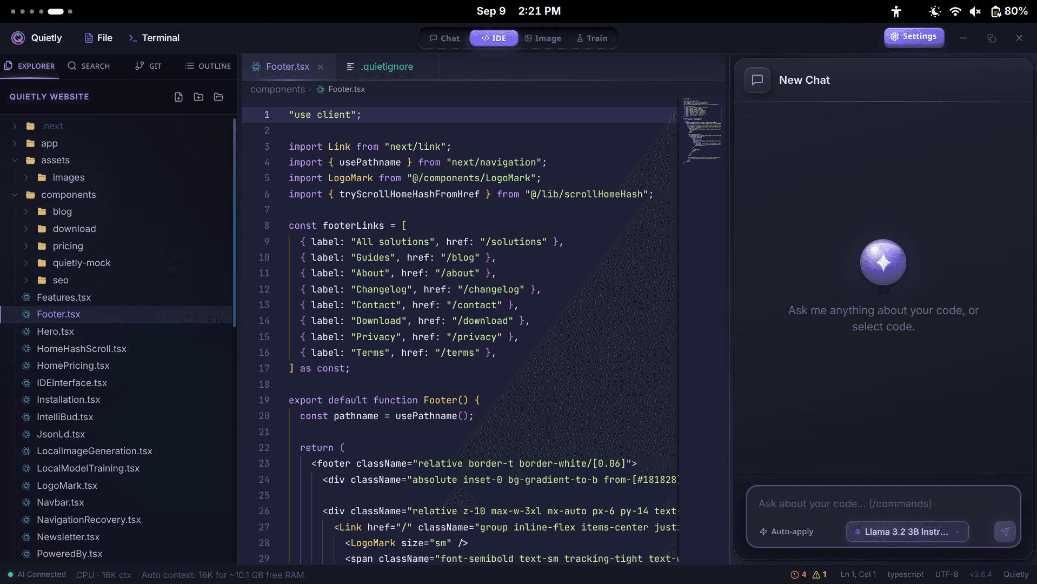Switch to Train mode
The height and width of the screenshot is (584, 1037).
[x=592, y=38]
